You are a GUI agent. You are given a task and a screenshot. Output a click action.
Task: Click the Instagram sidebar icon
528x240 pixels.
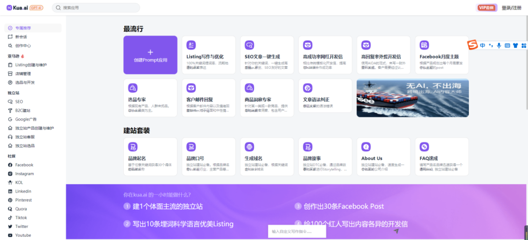click(x=10, y=174)
